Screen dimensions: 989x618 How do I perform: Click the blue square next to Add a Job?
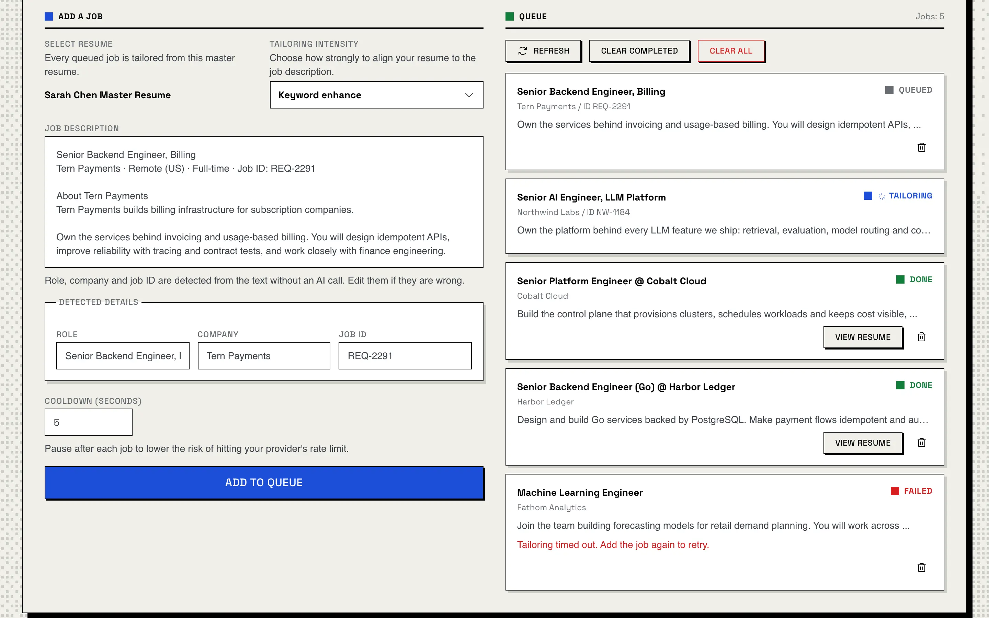tap(49, 16)
